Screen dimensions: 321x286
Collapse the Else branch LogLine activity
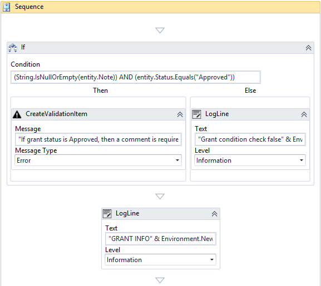(x=304, y=114)
